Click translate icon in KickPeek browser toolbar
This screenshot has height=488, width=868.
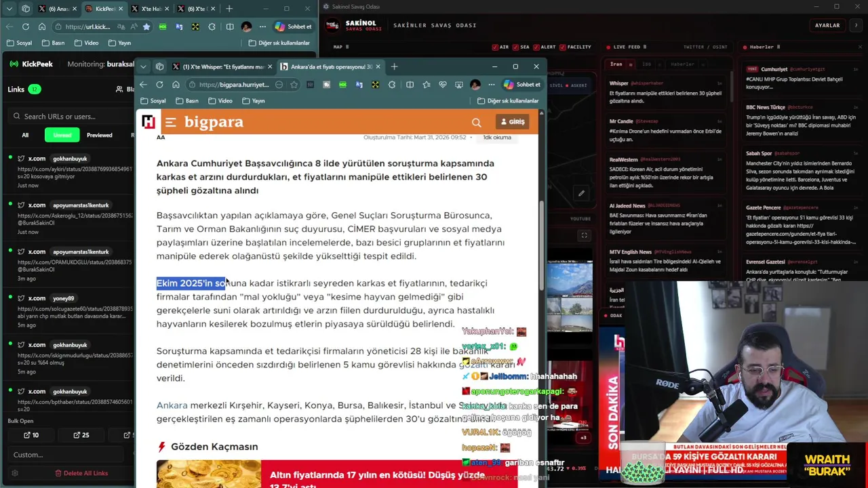[179, 26]
